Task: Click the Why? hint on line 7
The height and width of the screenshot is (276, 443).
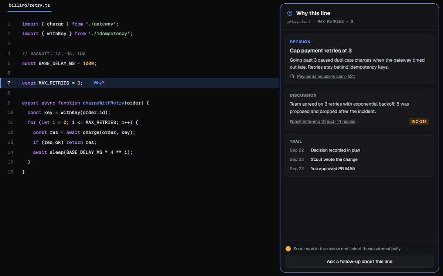Action: click(99, 83)
